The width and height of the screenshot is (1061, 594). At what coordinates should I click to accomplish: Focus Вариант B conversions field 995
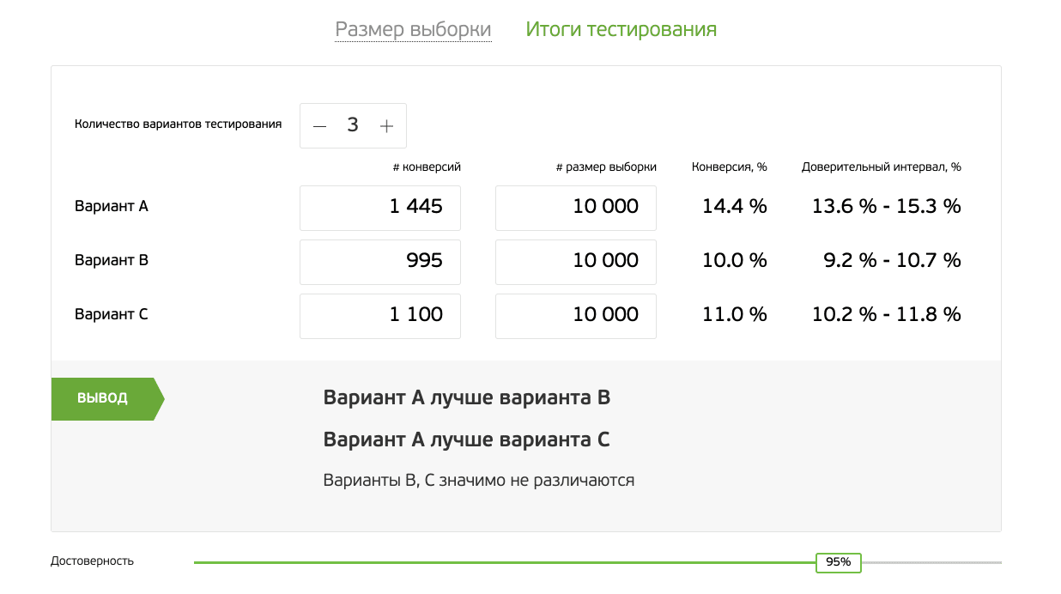(x=380, y=262)
